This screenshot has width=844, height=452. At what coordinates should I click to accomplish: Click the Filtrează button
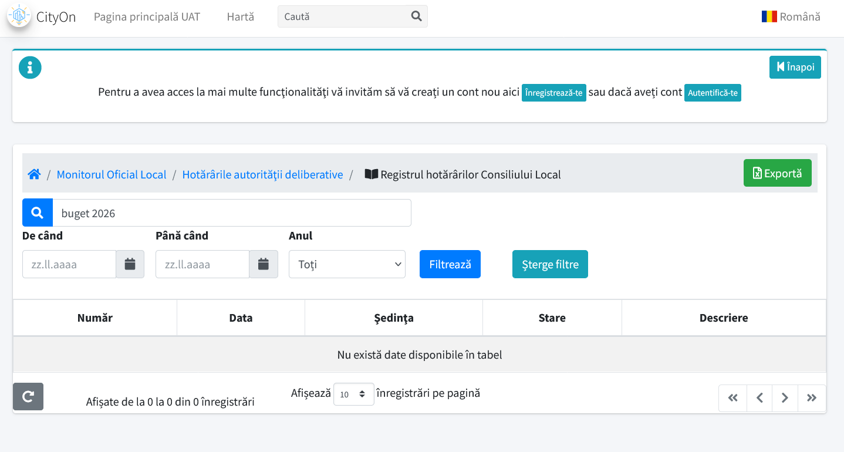450,264
